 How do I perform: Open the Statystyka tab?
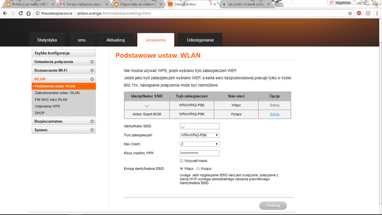[x=47, y=40]
